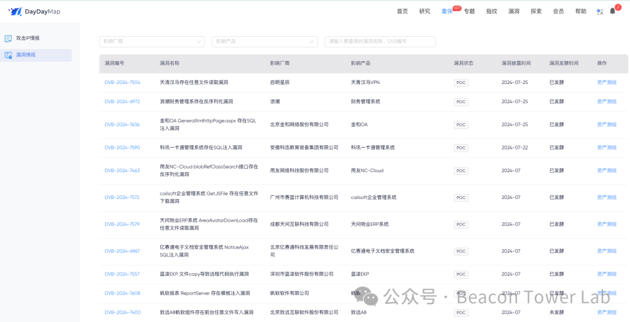This screenshot has width=630, height=322.
Task: Click 资产测绘 for DVB-2024-7504 row
Action: point(607,82)
